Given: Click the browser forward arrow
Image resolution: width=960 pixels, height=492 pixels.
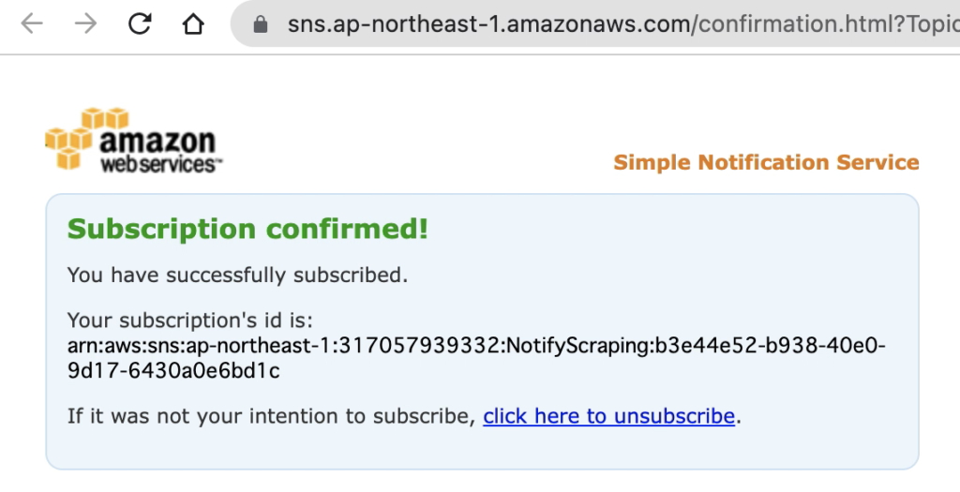Looking at the screenshot, I should pos(85,23).
